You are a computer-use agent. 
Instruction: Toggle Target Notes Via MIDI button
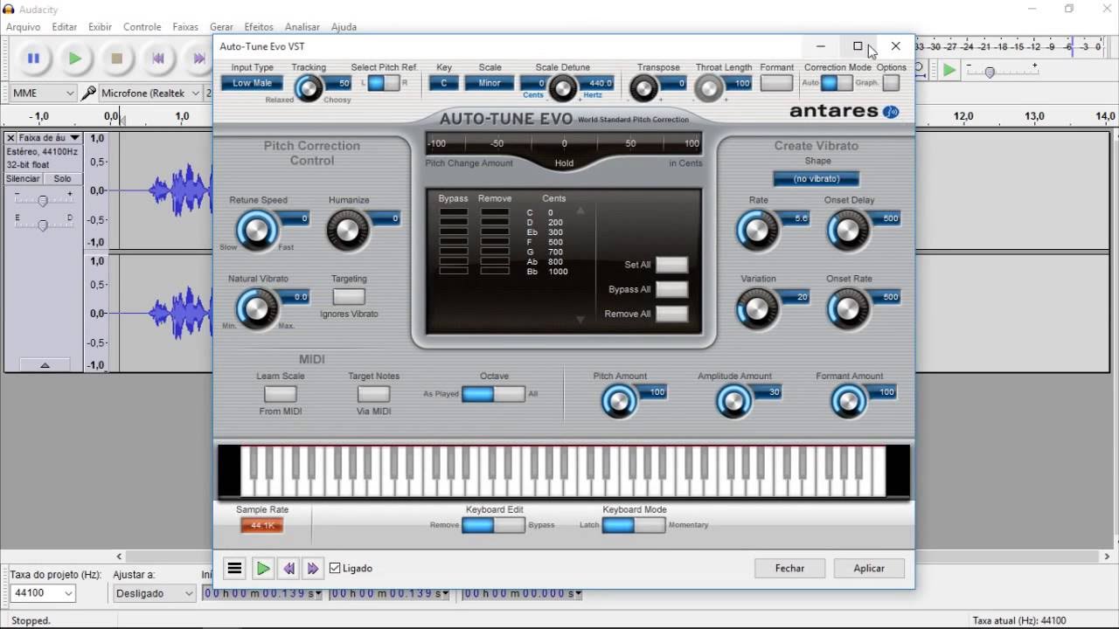click(x=373, y=394)
